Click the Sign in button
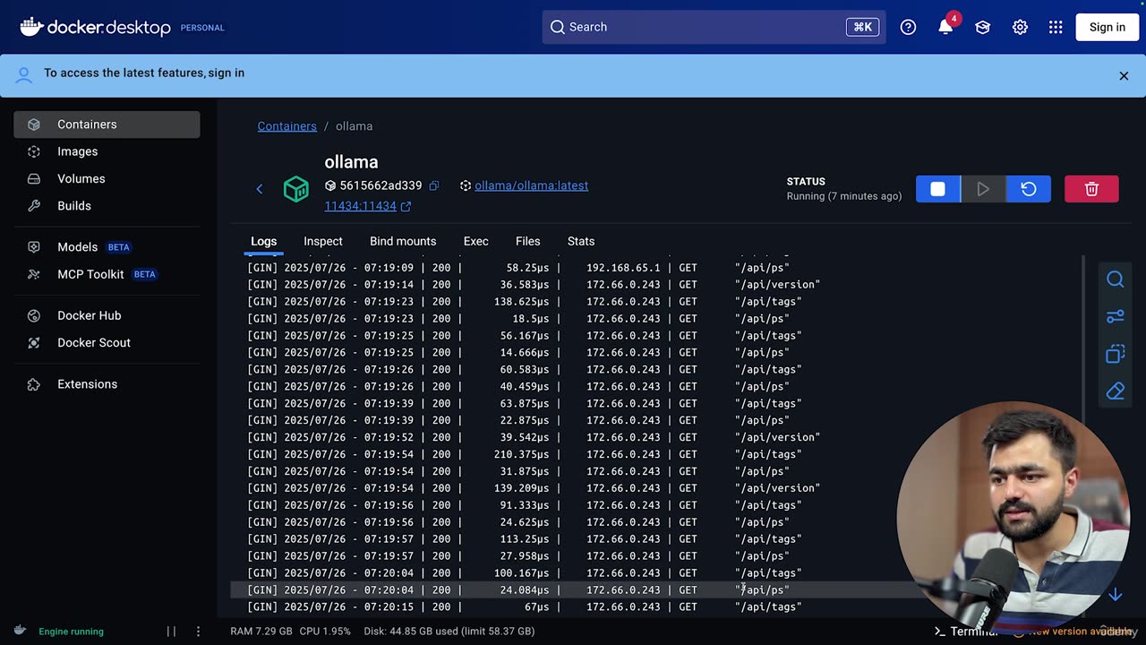The width and height of the screenshot is (1146, 645). point(1107,27)
